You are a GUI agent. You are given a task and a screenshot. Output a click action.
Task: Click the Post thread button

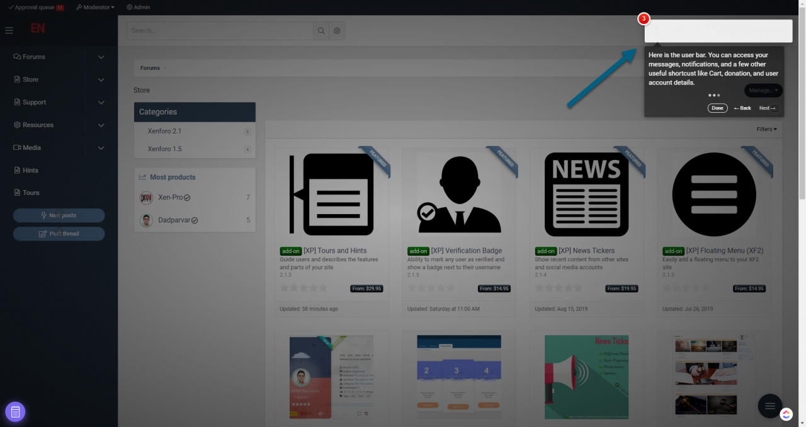(x=59, y=234)
